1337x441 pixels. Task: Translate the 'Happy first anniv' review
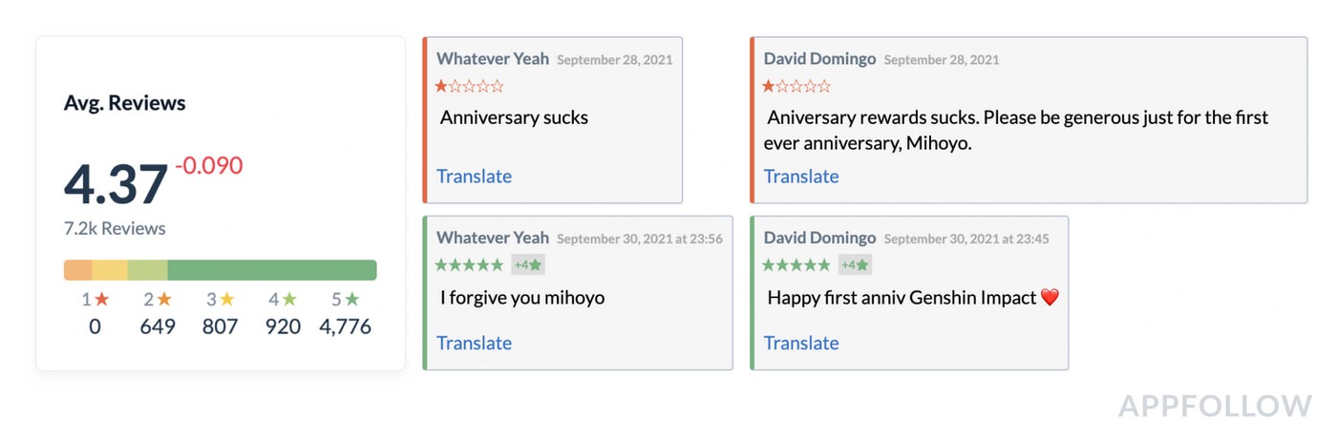pyautogui.click(x=801, y=343)
